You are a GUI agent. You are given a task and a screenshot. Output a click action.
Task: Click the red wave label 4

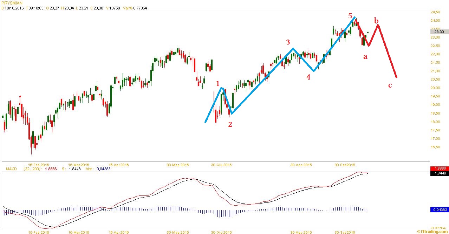point(308,77)
